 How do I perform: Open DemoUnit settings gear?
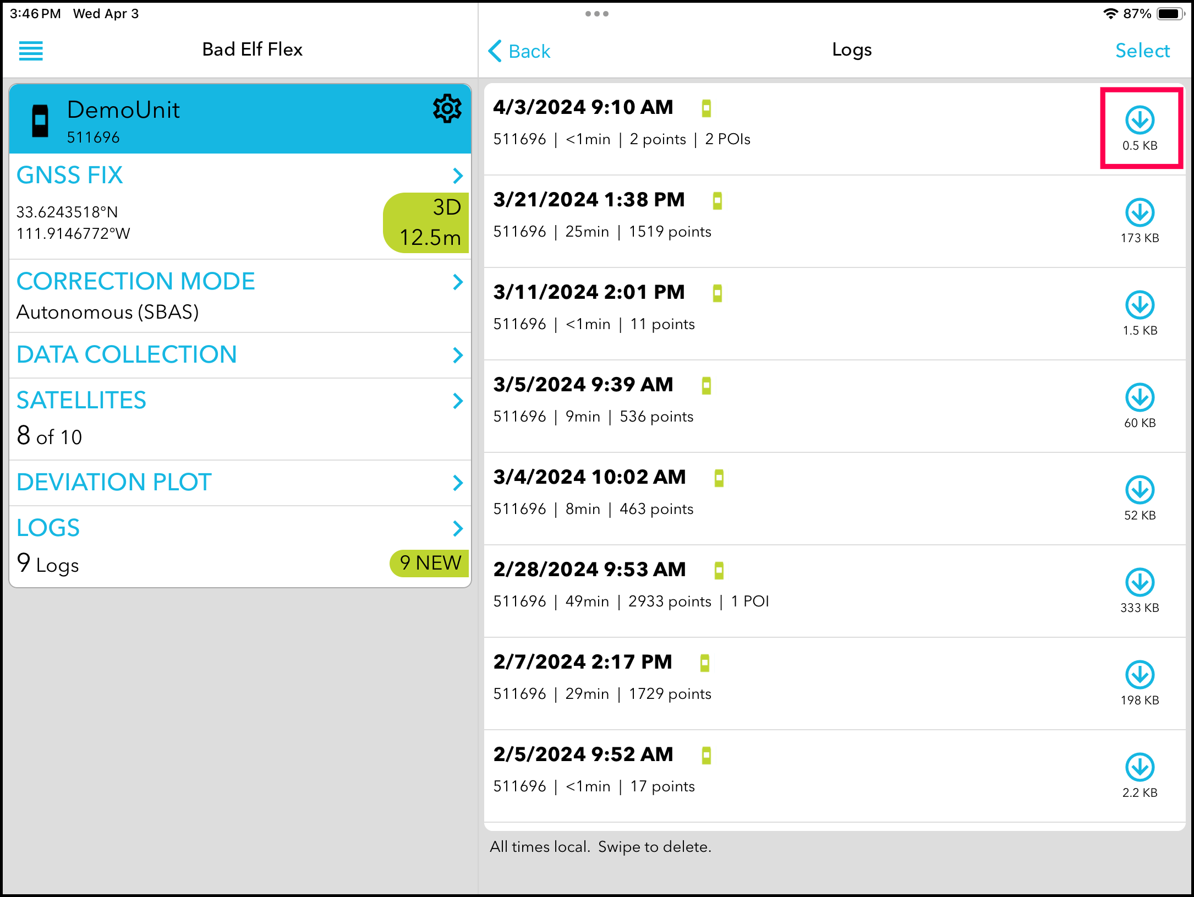pyautogui.click(x=447, y=109)
